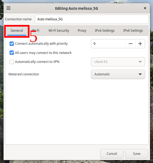This screenshot has height=163, width=153.
Task: Focus the Connection name text field
Action: [92, 19]
